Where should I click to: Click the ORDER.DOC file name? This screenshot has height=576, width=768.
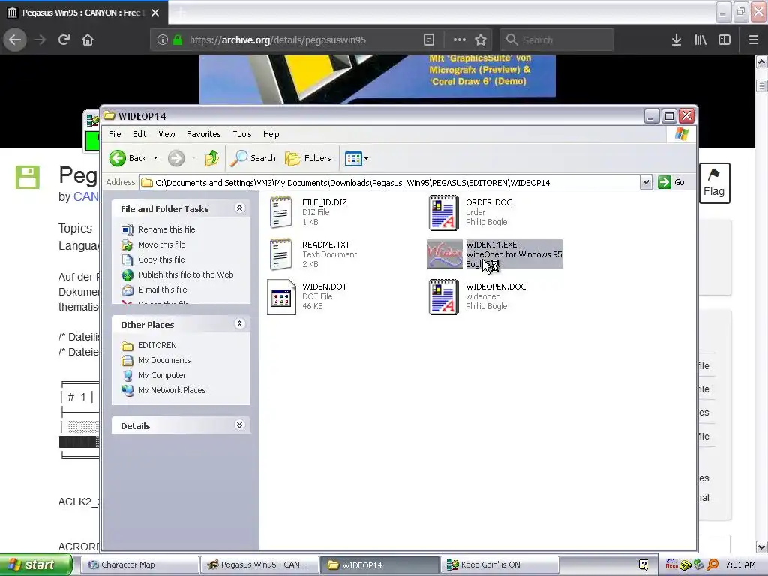[x=488, y=202]
